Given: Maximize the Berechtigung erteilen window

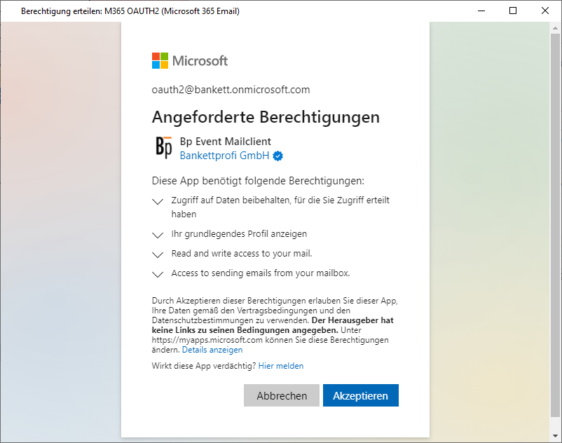Looking at the screenshot, I should pyautogui.click(x=513, y=11).
